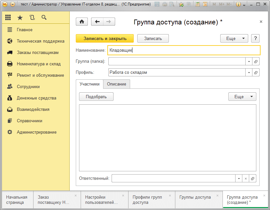This screenshot has width=270, height=210.
Task: Open the Еще menu in Участники tab
Action: pos(242,97)
